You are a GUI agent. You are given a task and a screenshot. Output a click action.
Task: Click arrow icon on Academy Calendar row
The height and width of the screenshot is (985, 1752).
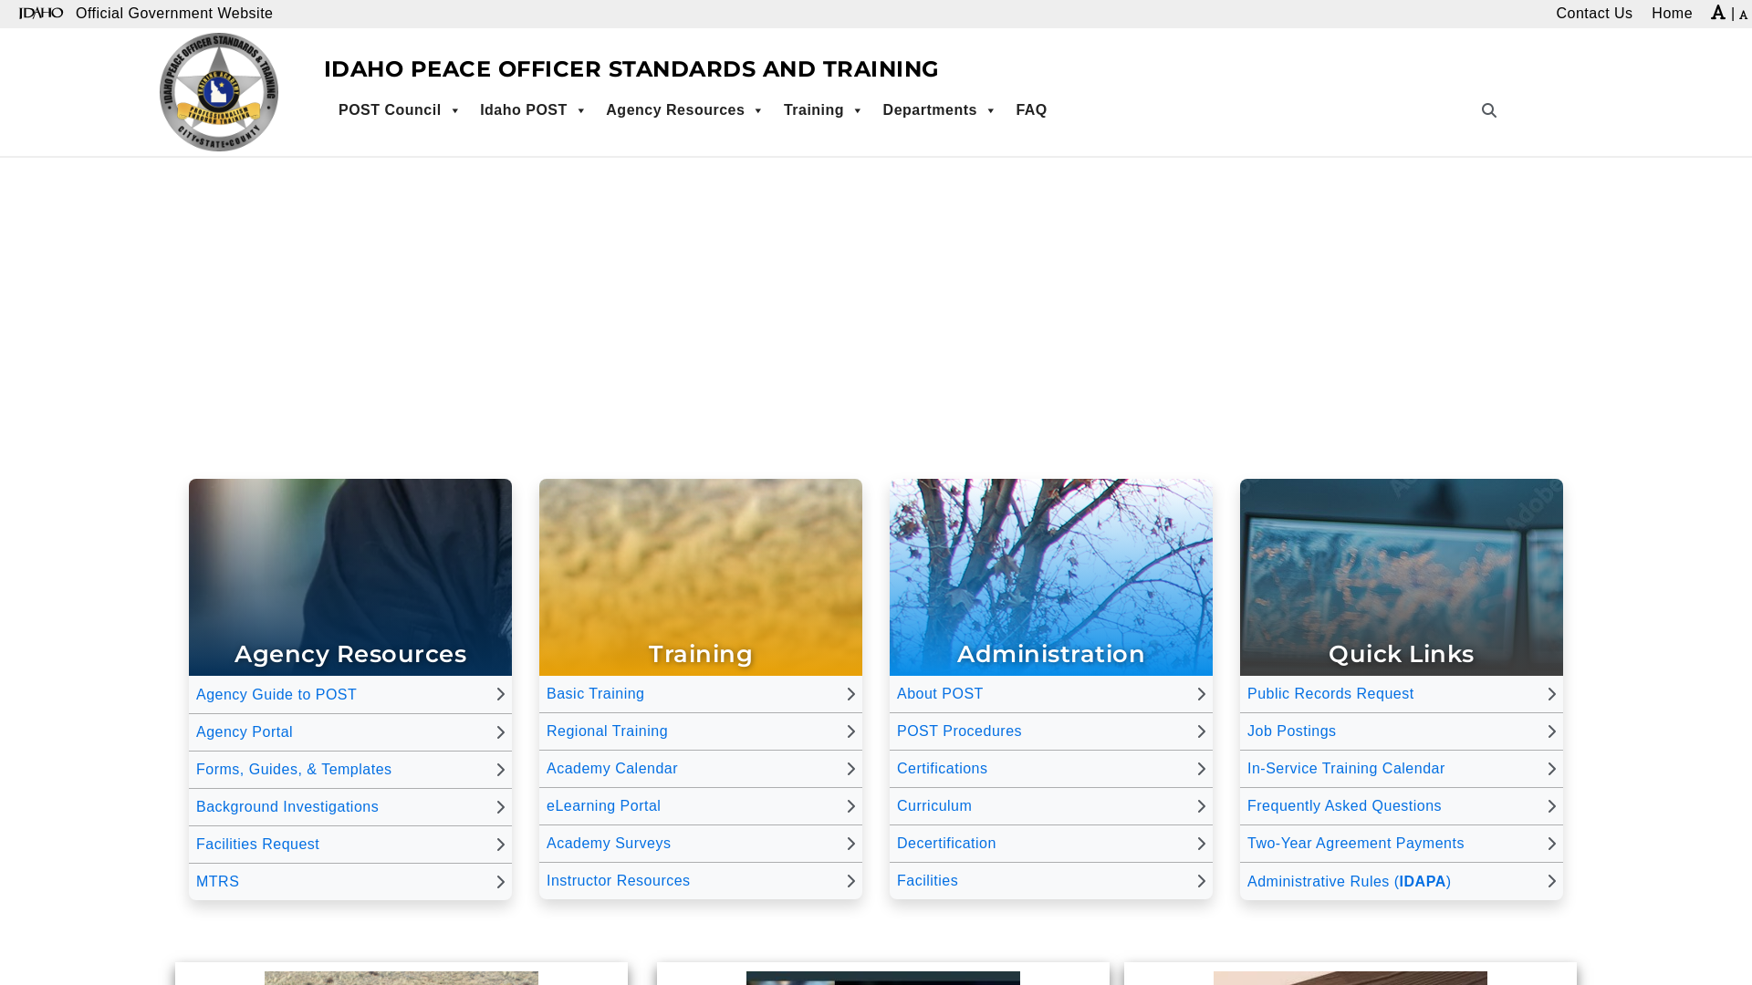(850, 769)
